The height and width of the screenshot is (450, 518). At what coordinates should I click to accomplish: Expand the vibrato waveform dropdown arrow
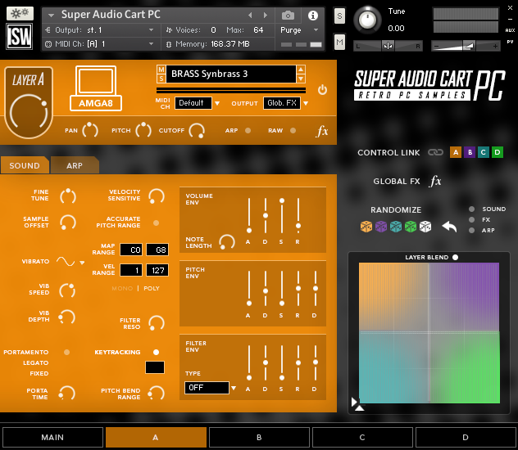82,263
